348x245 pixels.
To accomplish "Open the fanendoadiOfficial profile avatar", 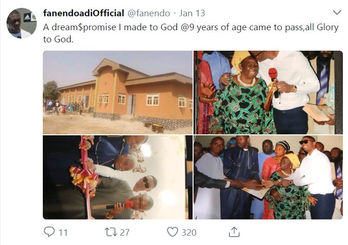I will 21,23.
